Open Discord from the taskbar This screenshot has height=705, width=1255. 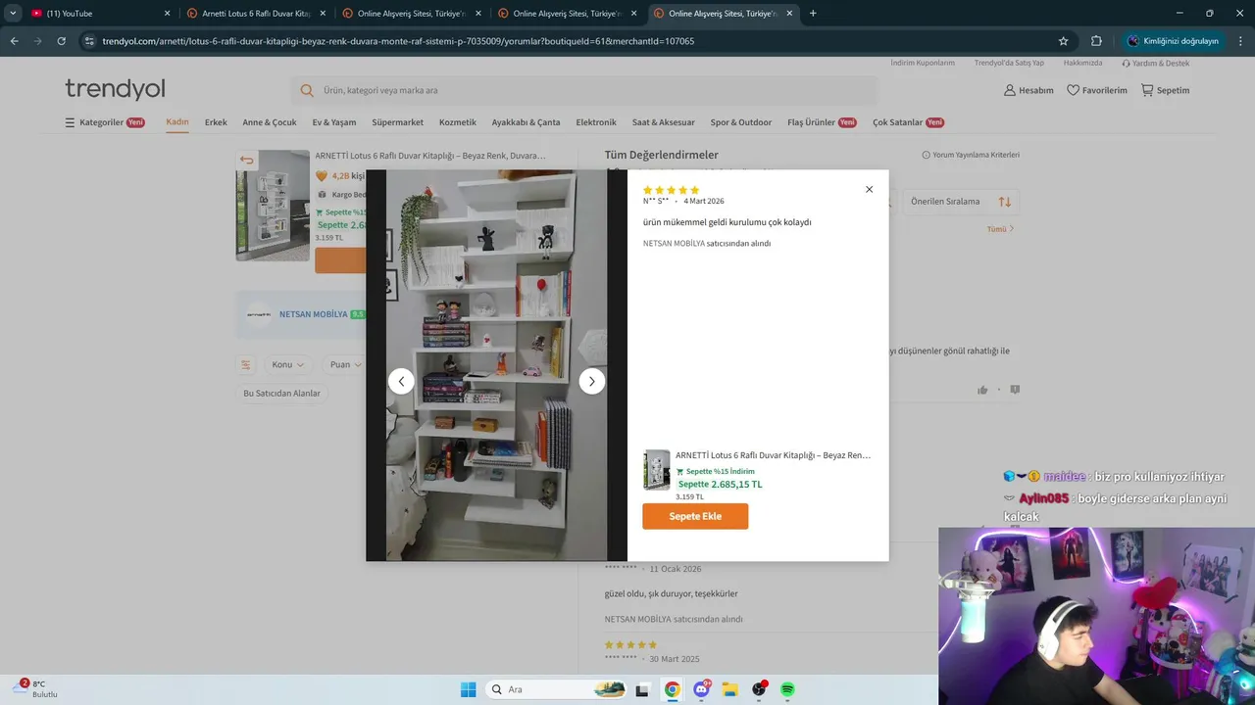tap(701, 689)
